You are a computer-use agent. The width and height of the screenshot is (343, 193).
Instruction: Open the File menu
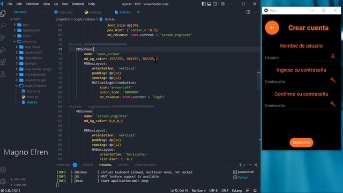tap(10, 4)
